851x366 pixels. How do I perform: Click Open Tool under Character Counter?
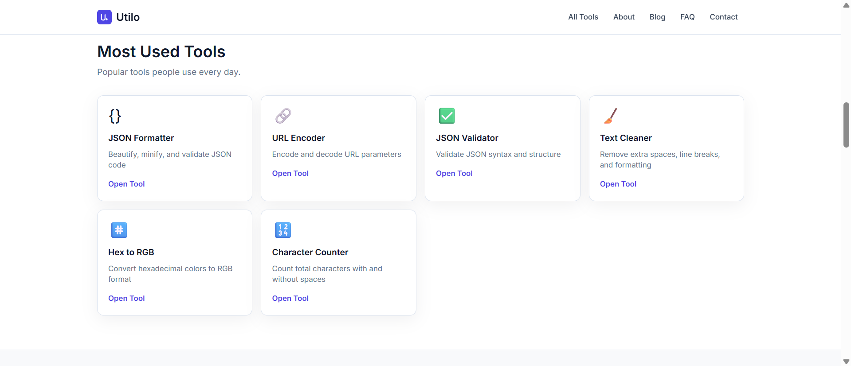tap(290, 298)
